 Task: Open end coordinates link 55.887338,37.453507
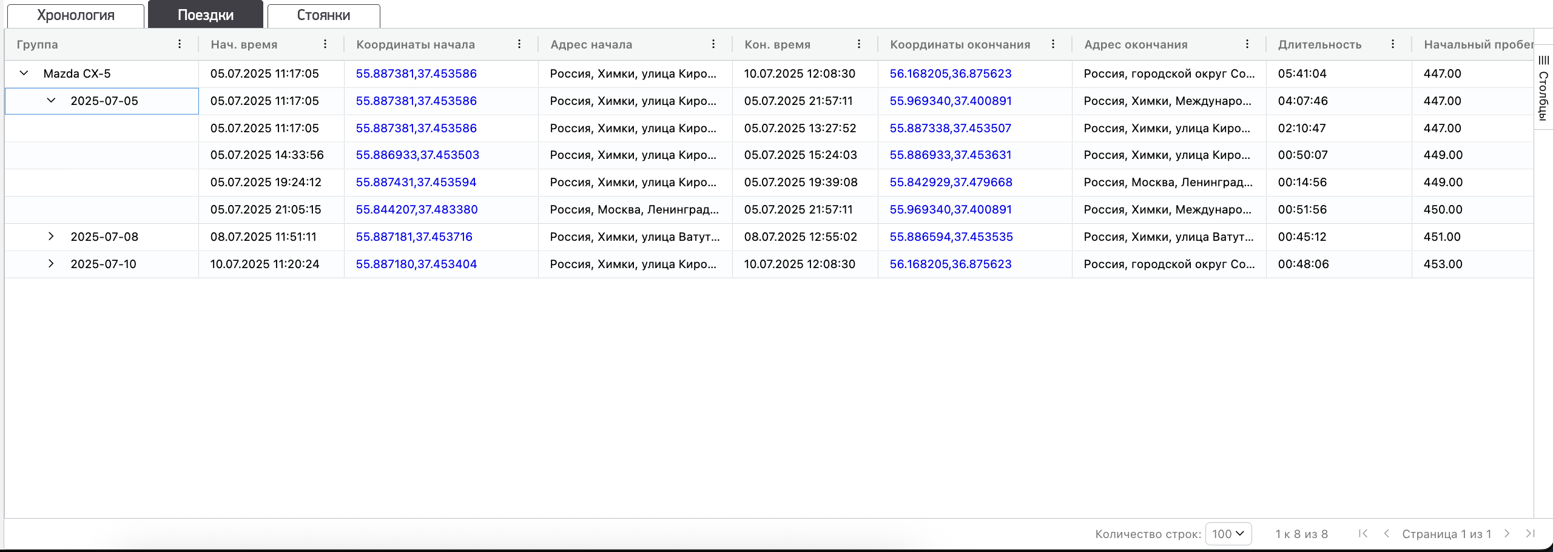pos(951,128)
